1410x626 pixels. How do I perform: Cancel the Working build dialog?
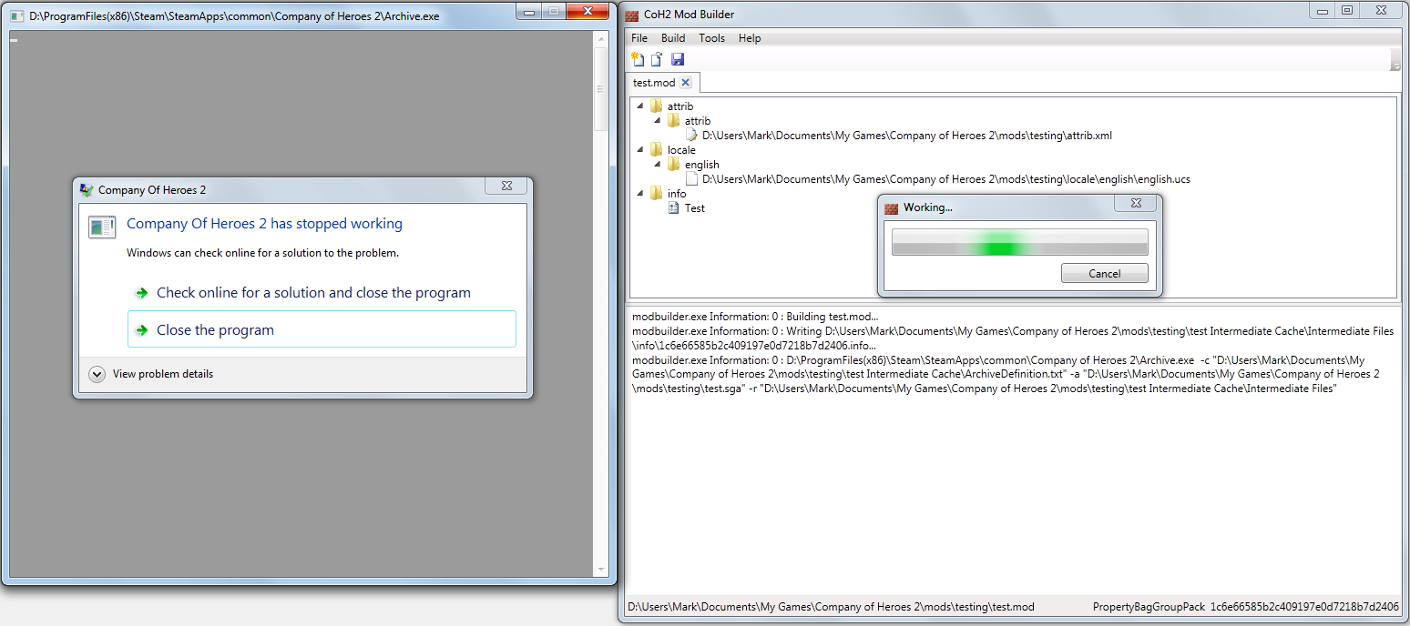coord(1105,274)
